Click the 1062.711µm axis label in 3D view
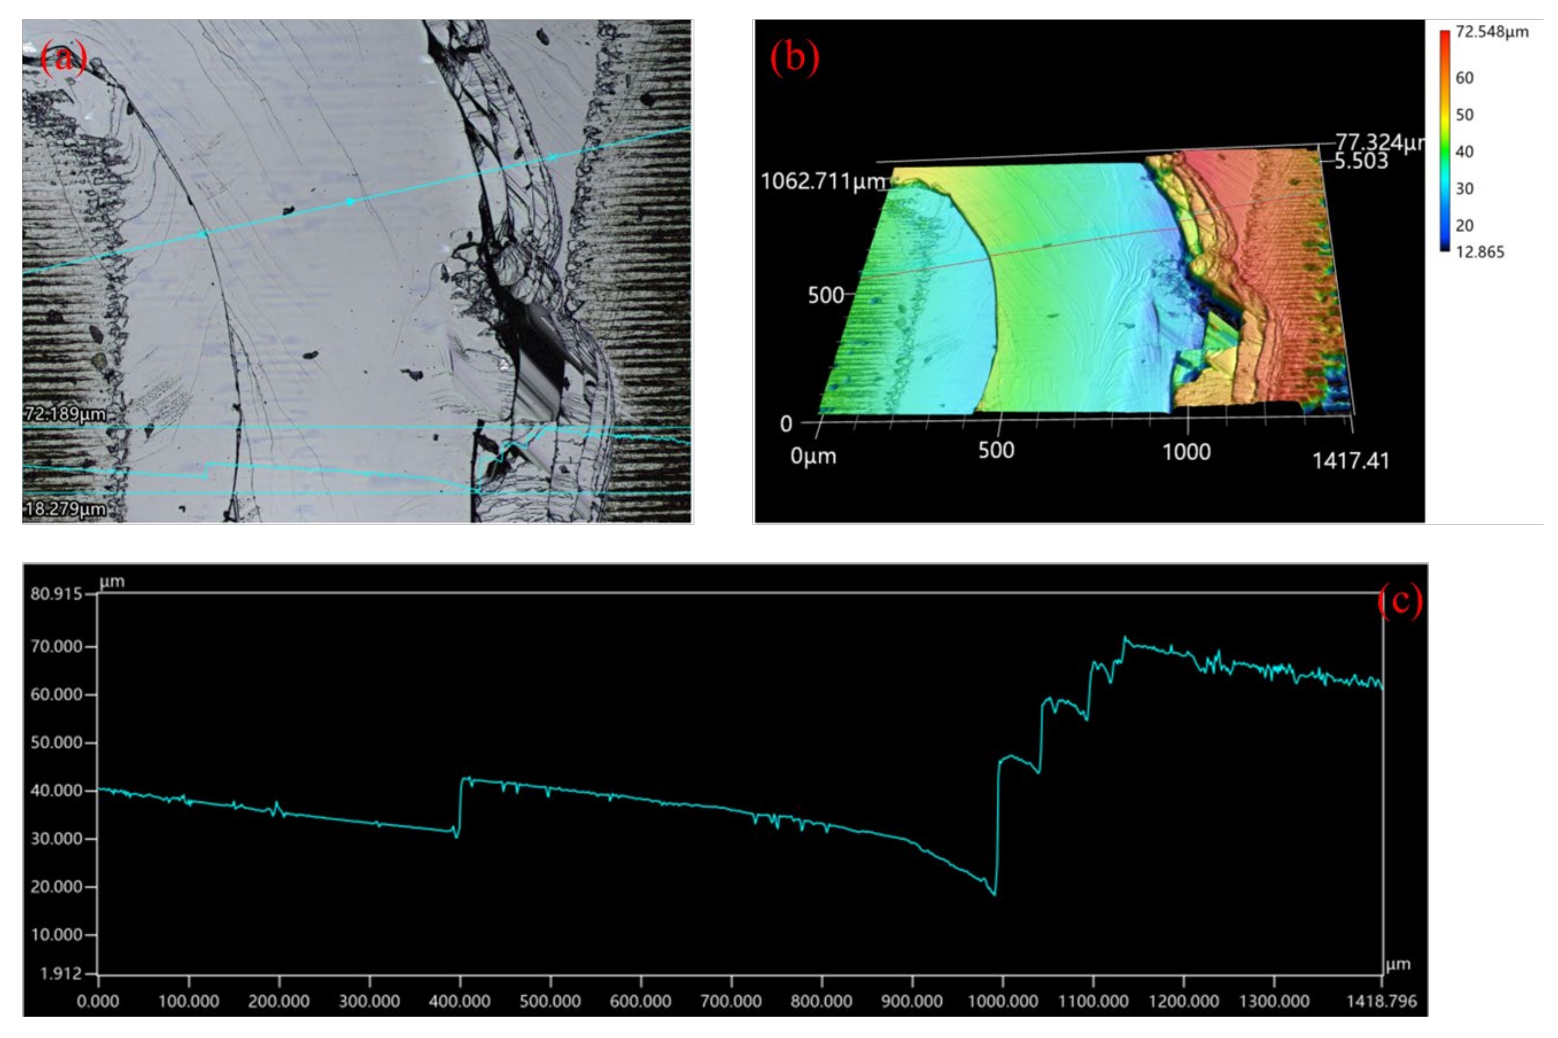Image resolution: width=1558 pixels, height=1038 pixels. (x=823, y=181)
